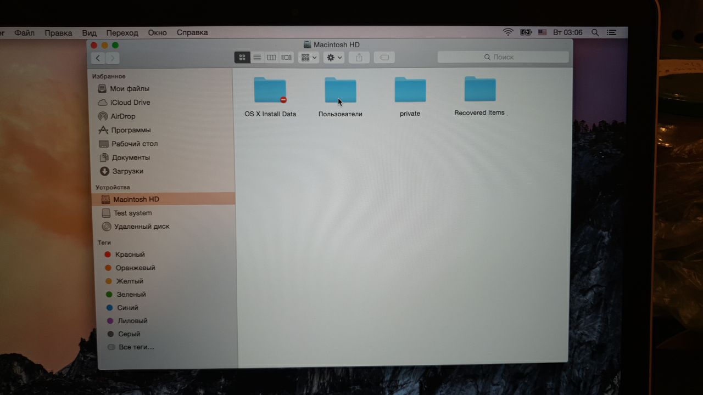Switch to icon view
This screenshot has width=703, height=395.
click(242, 57)
